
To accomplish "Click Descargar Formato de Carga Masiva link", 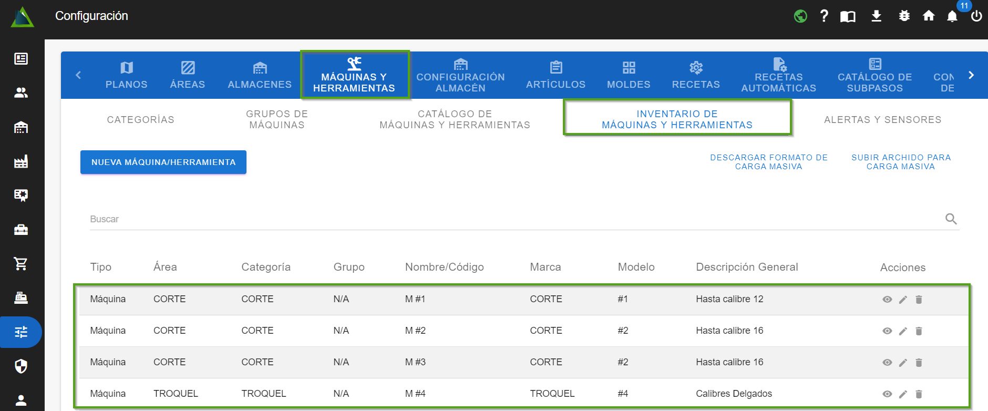I will [768, 162].
